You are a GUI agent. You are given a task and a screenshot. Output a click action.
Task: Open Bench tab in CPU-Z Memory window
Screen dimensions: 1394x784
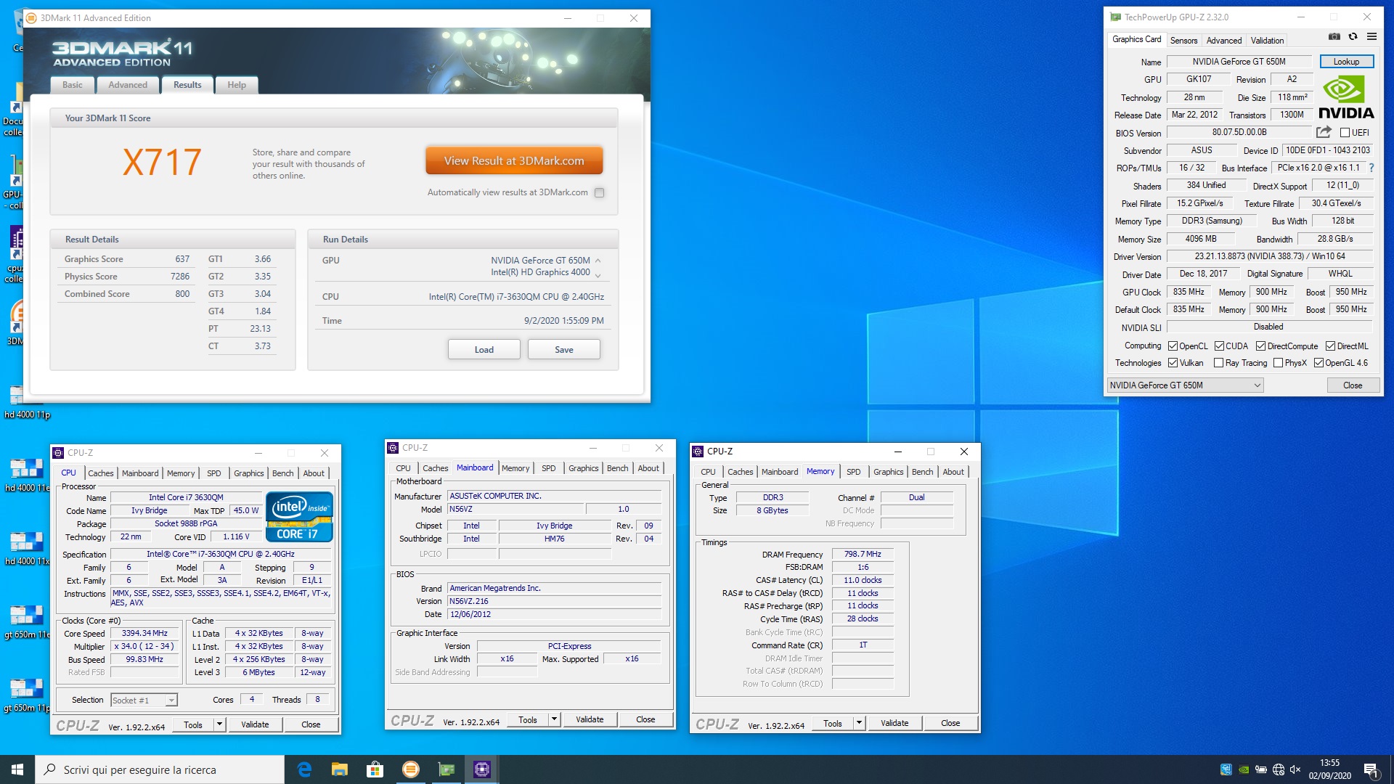[x=922, y=472]
